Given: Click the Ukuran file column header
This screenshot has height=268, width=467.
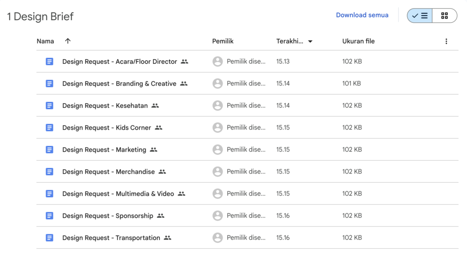Looking at the screenshot, I should coord(358,41).
